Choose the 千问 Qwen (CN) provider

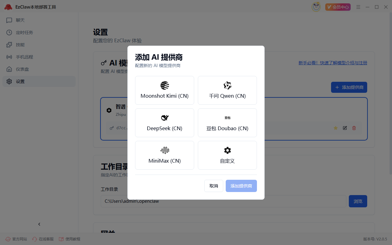tap(227, 90)
